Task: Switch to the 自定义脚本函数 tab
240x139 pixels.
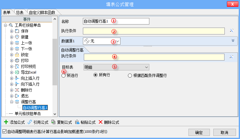Action: 42,12
